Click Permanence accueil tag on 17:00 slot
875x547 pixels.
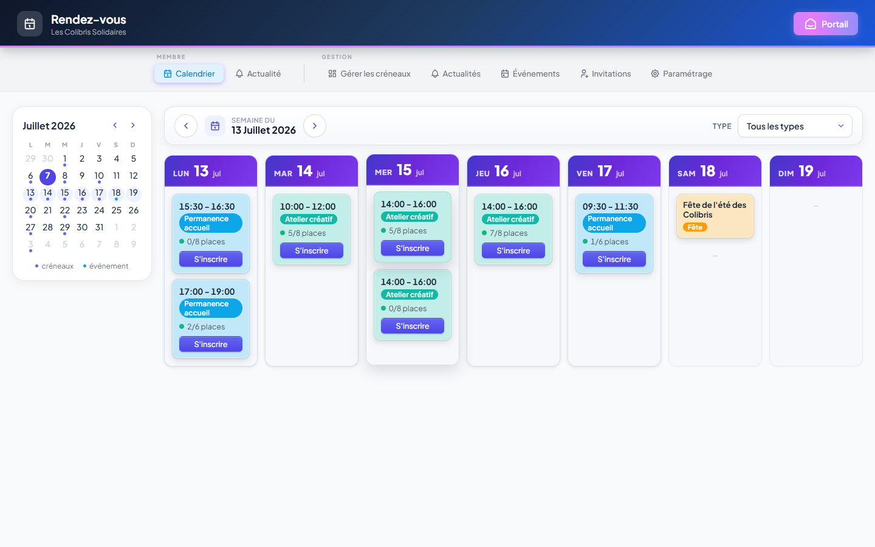211,308
